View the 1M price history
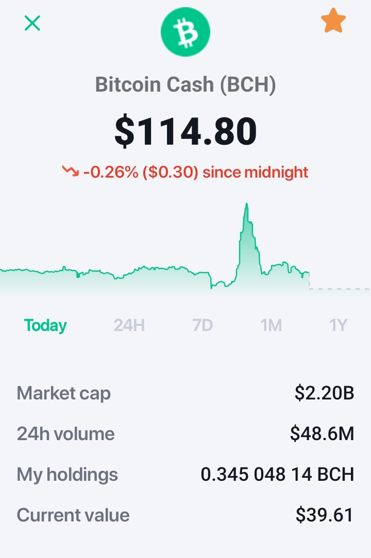This screenshot has width=371, height=558. [x=271, y=325]
